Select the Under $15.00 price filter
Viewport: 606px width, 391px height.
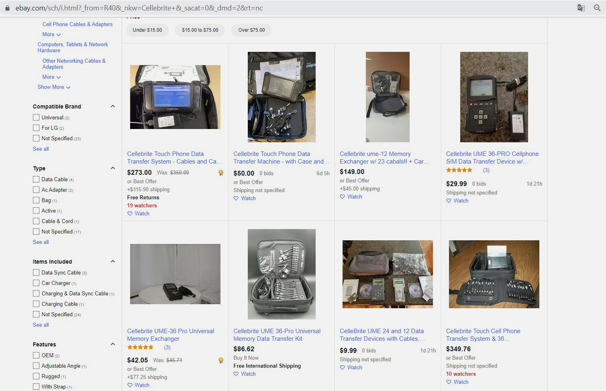[147, 30]
